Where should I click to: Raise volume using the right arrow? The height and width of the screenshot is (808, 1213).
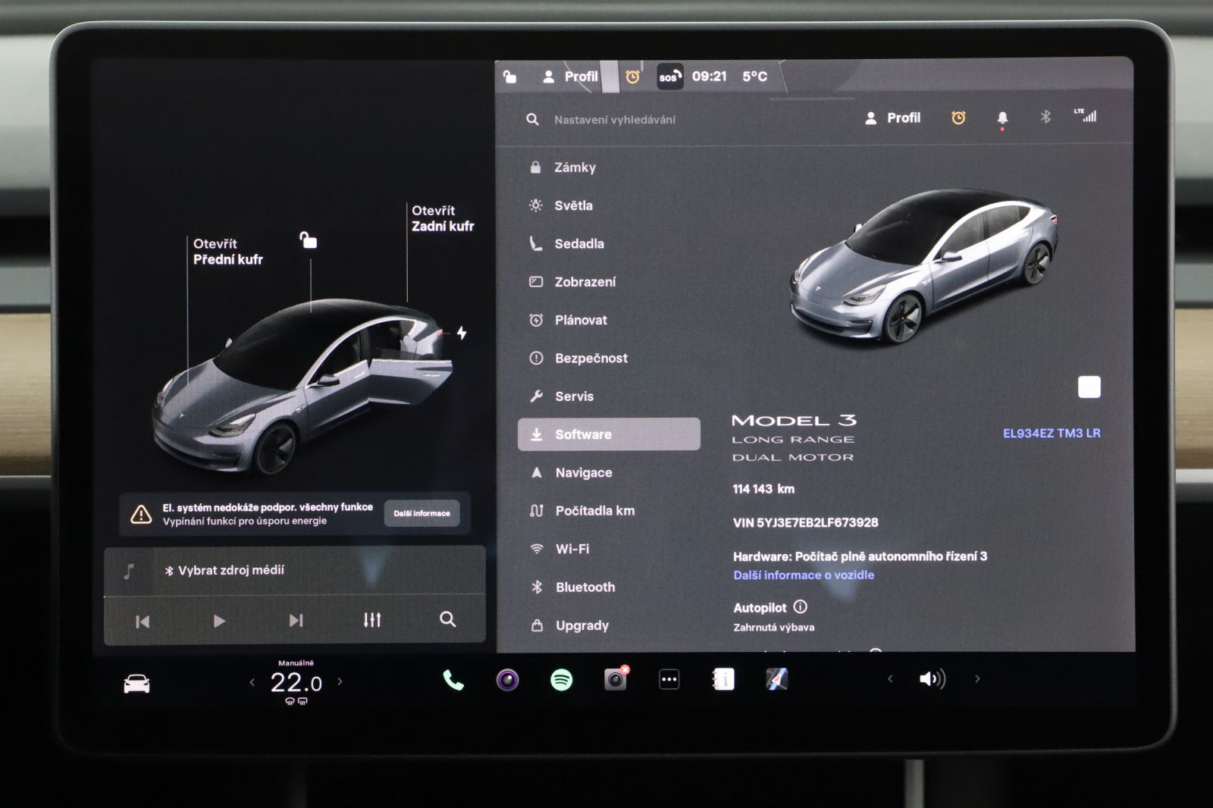pyautogui.click(x=977, y=679)
